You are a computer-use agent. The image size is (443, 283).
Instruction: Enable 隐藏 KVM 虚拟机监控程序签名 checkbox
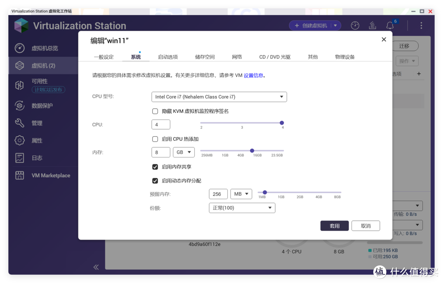pos(155,111)
